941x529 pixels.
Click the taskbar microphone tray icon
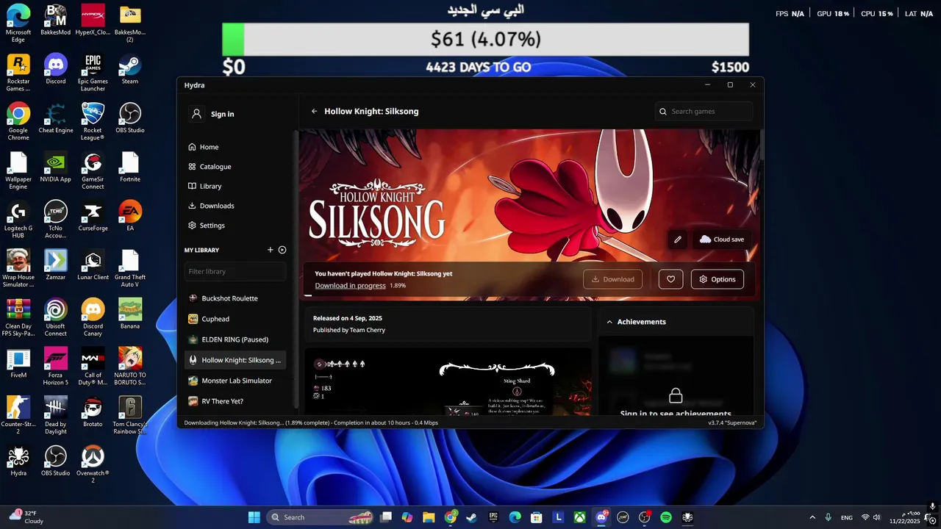(829, 517)
